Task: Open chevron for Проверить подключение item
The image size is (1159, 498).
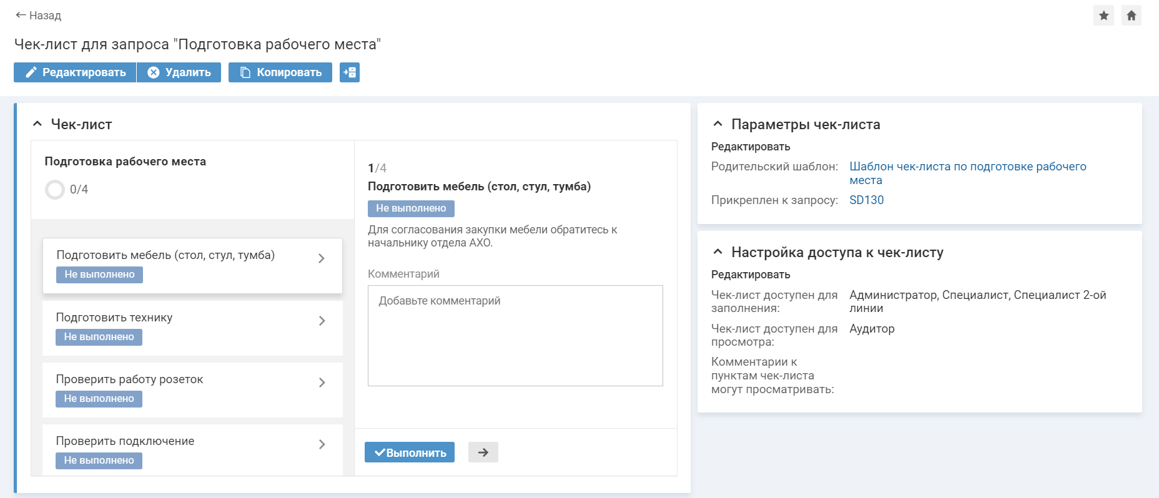Action: pyautogui.click(x=322, y=444)
